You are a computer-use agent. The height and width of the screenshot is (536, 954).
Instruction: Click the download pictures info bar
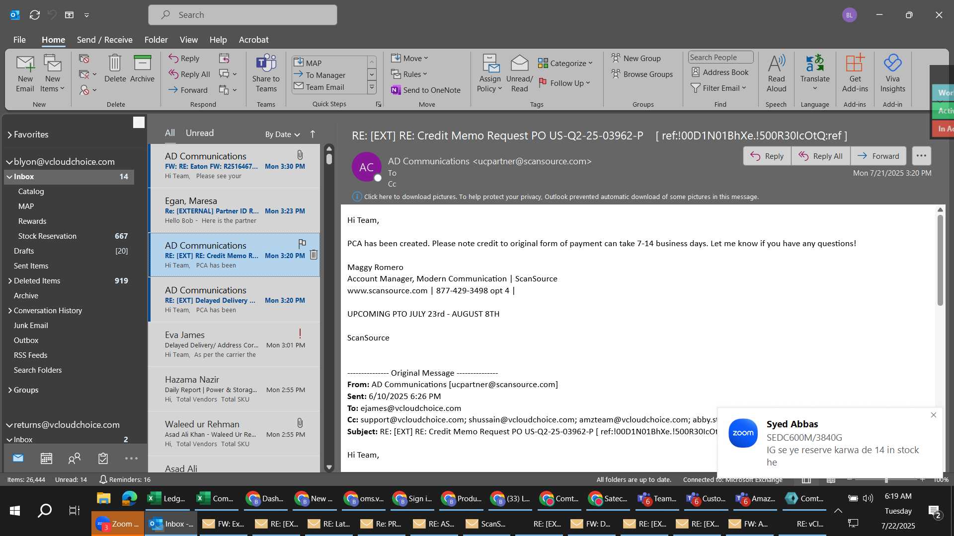coord(556,197)
